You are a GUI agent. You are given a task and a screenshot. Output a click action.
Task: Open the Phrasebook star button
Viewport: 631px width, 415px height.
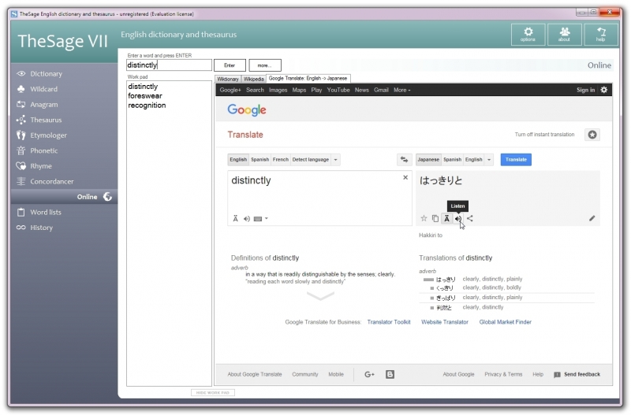pyautogui.click(x=592, y=135)
